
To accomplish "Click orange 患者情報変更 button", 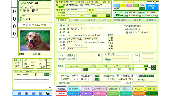I will 139,93.
